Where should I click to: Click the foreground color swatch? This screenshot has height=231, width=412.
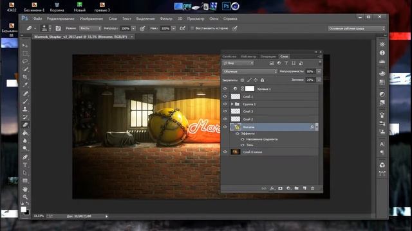pyautogui.click(x=23, y=209)
